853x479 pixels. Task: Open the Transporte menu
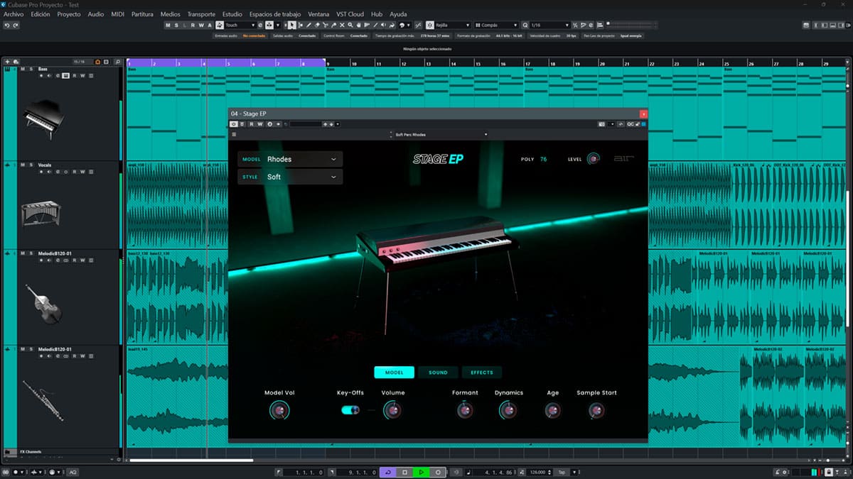tap(201, 14)
